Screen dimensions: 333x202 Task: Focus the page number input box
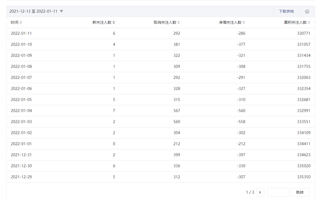(x=278, y=192)
